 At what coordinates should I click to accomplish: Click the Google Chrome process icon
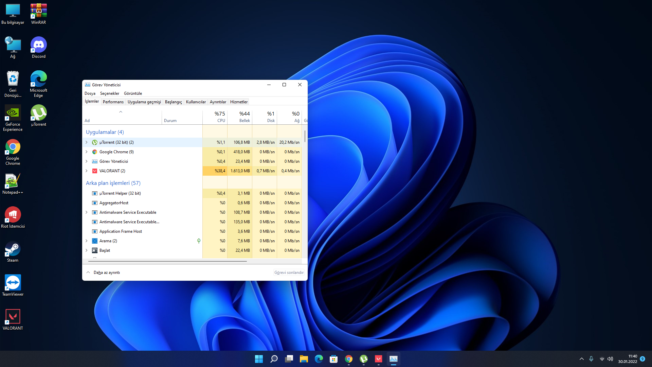point(95,152)
